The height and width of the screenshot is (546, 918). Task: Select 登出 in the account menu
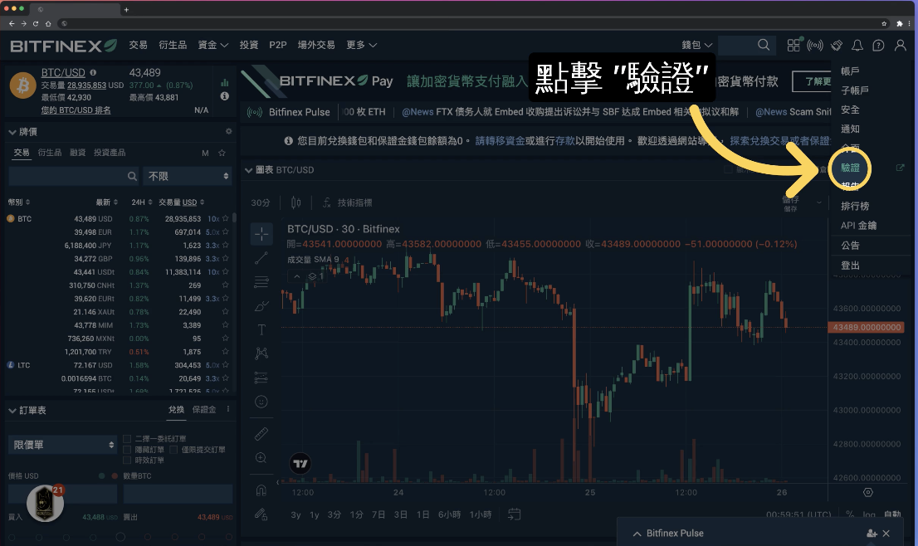pos(850,266)
